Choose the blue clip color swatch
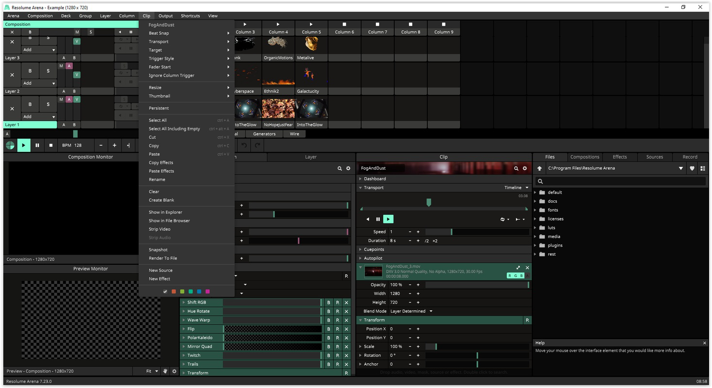712x388 pixels. pyautogui.click(x=199, y=291)
